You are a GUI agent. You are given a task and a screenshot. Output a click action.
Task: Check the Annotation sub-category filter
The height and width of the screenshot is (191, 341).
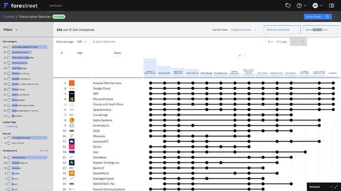9,116
